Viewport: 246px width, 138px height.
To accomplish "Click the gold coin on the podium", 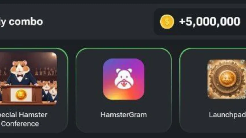I will (21, 95).
